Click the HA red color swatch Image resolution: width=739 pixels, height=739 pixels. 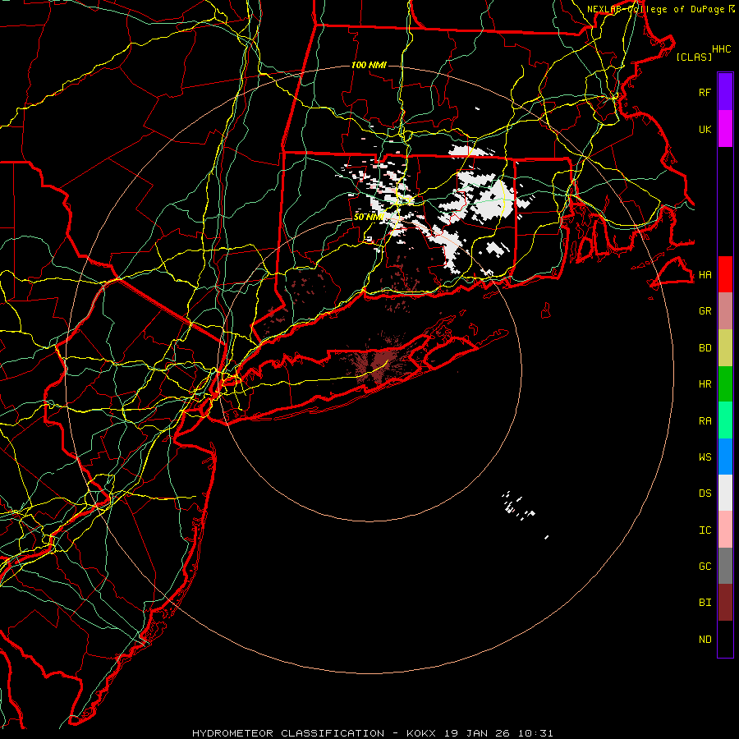click(x=725, y=274)
